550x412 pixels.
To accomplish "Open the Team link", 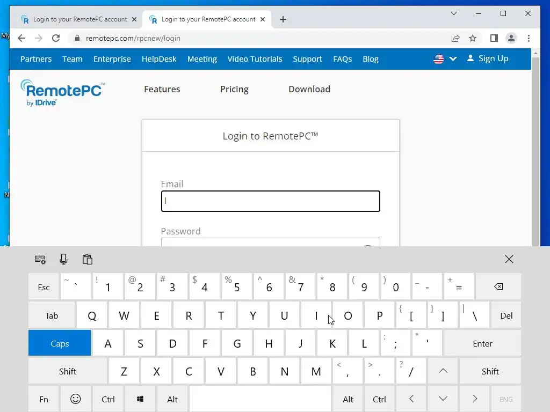I will pos(73,59).
